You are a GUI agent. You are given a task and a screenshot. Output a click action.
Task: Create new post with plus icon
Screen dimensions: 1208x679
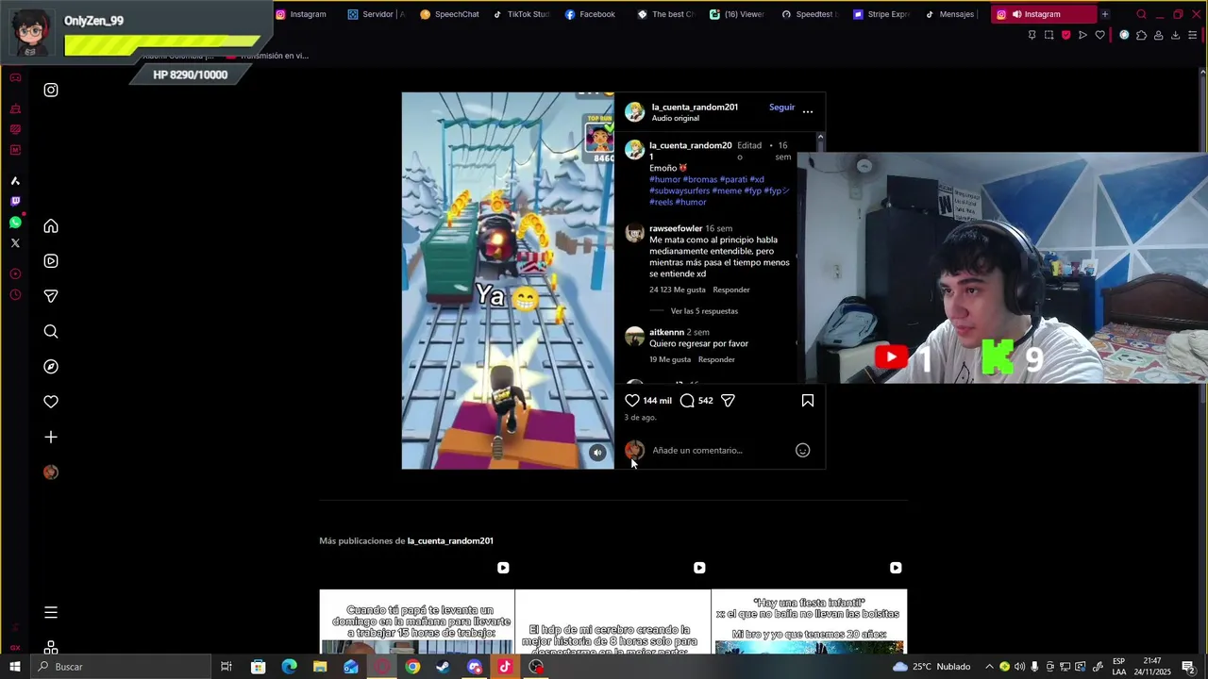coord(51,437)
